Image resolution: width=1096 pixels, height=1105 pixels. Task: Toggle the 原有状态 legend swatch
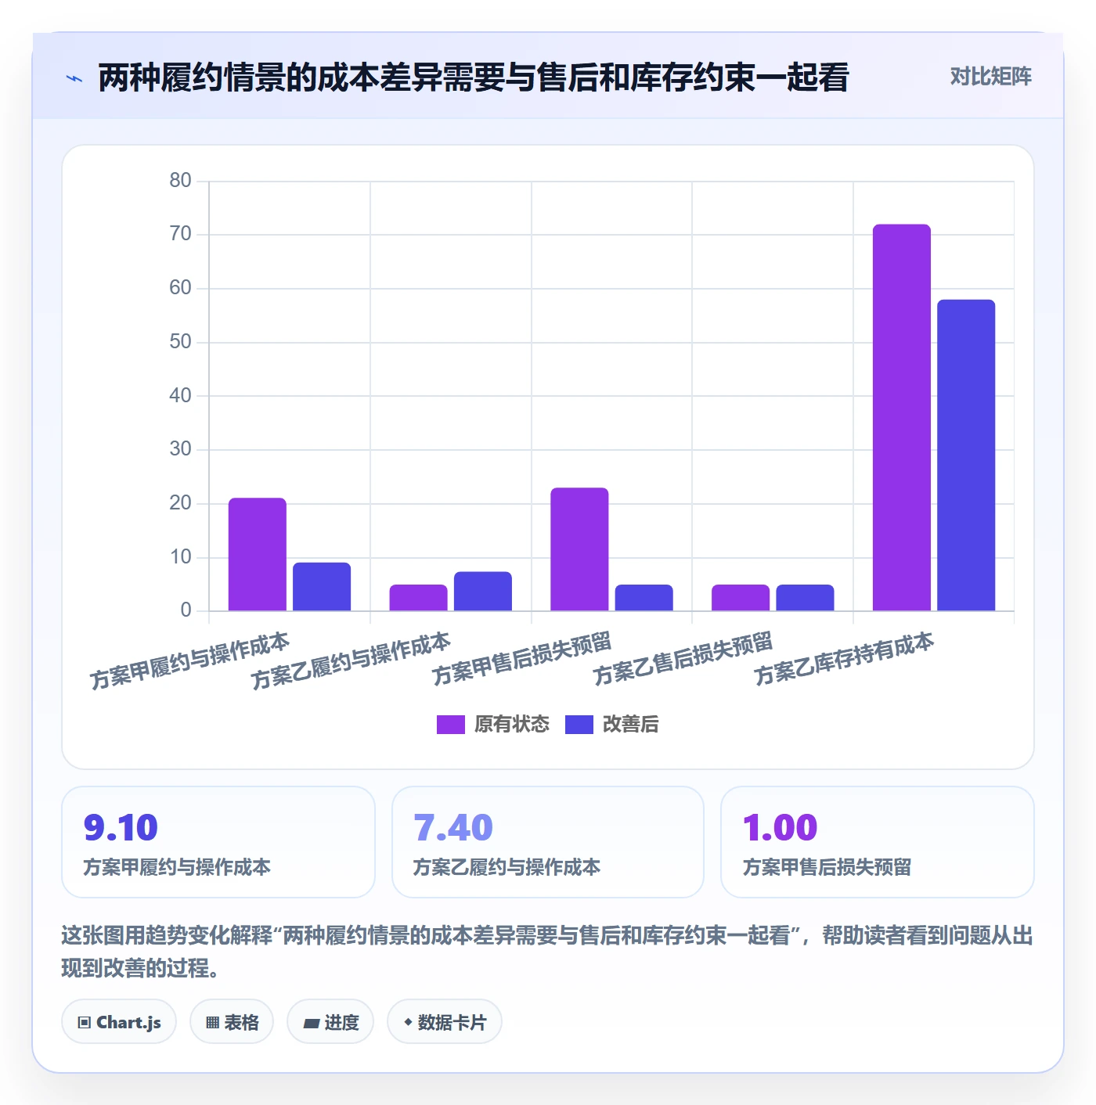point(451,725)
